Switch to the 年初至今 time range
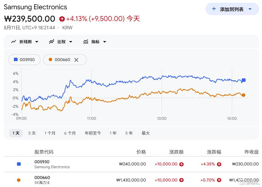The height and width of the screenshot is (187, 262). [x=93, y=133]
